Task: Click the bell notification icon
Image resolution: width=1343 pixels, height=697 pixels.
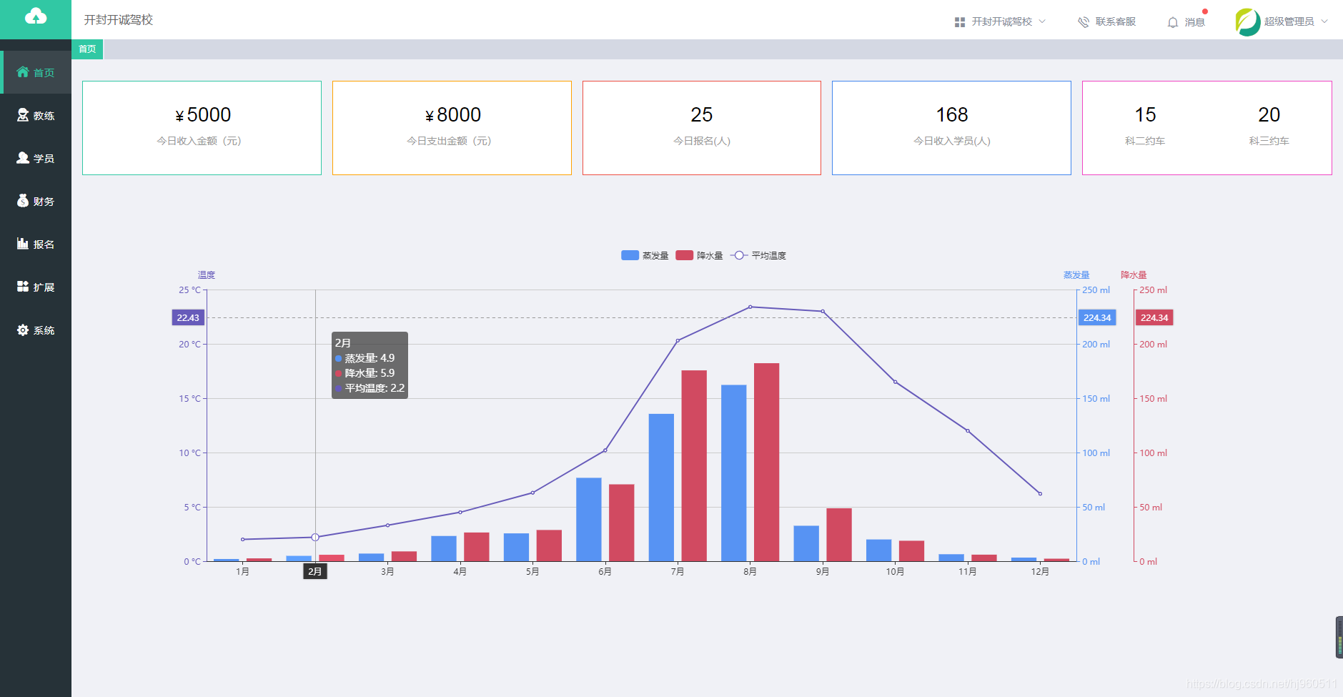Action: coord(1173,22)
